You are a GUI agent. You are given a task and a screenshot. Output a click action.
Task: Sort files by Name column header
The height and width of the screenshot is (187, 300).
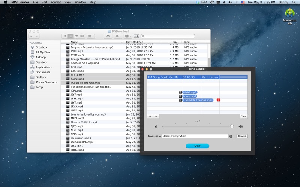coord(92,42)
